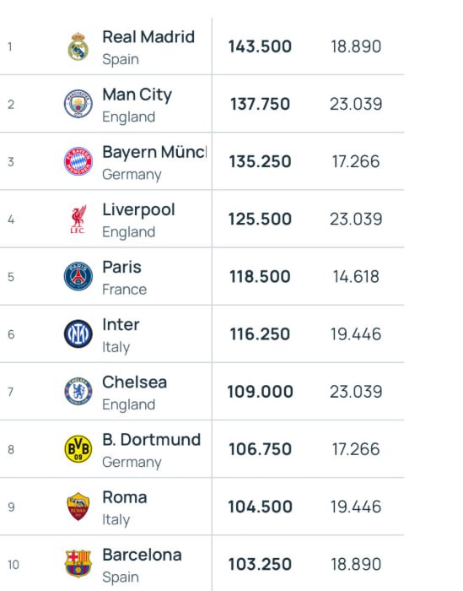Click the Roma club crest
Viewport: 463px width, 591px height.
pyautogui.click(x=78, y=507)
